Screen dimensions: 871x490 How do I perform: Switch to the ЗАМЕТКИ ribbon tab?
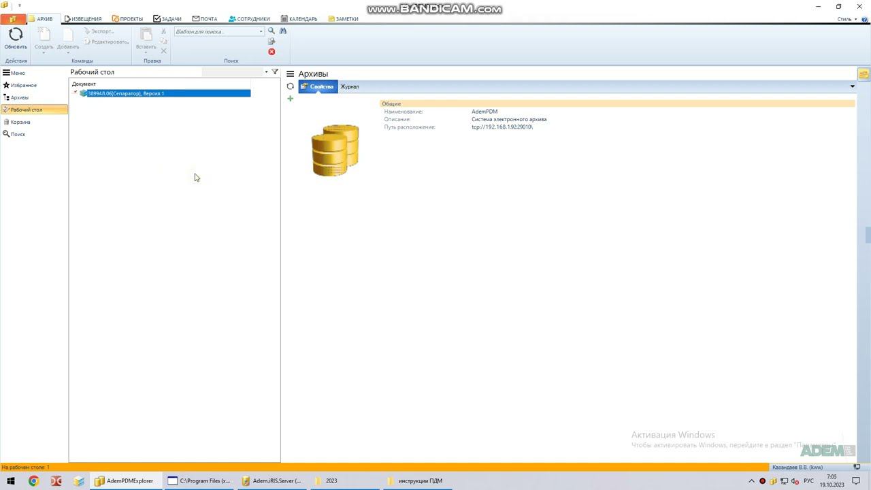(343, 19)
